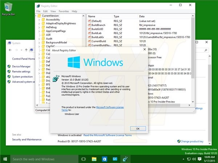Expand the Accessibility registry key

point(39,20)
